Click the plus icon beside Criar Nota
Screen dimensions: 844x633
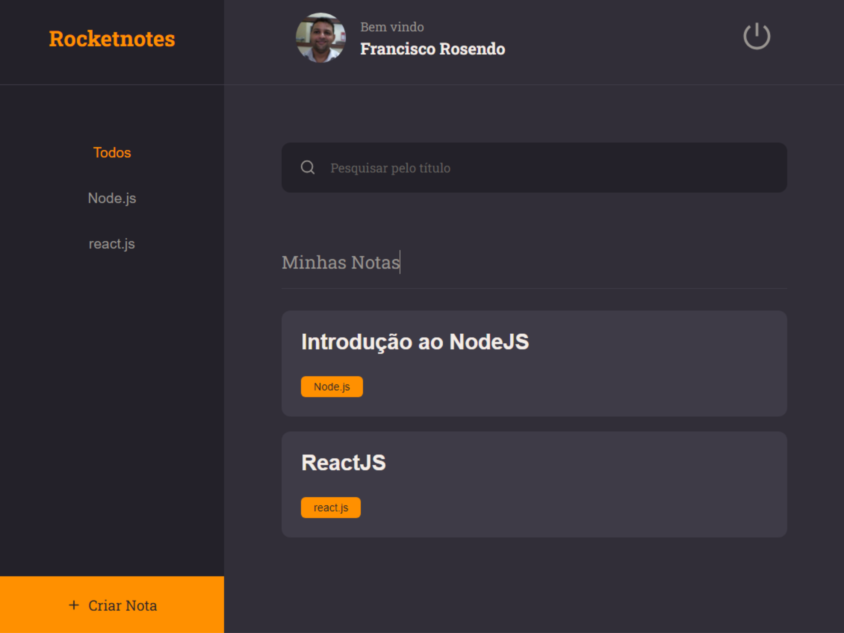[74, 605]
